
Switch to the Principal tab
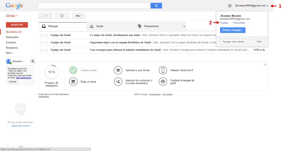point(63,26)
